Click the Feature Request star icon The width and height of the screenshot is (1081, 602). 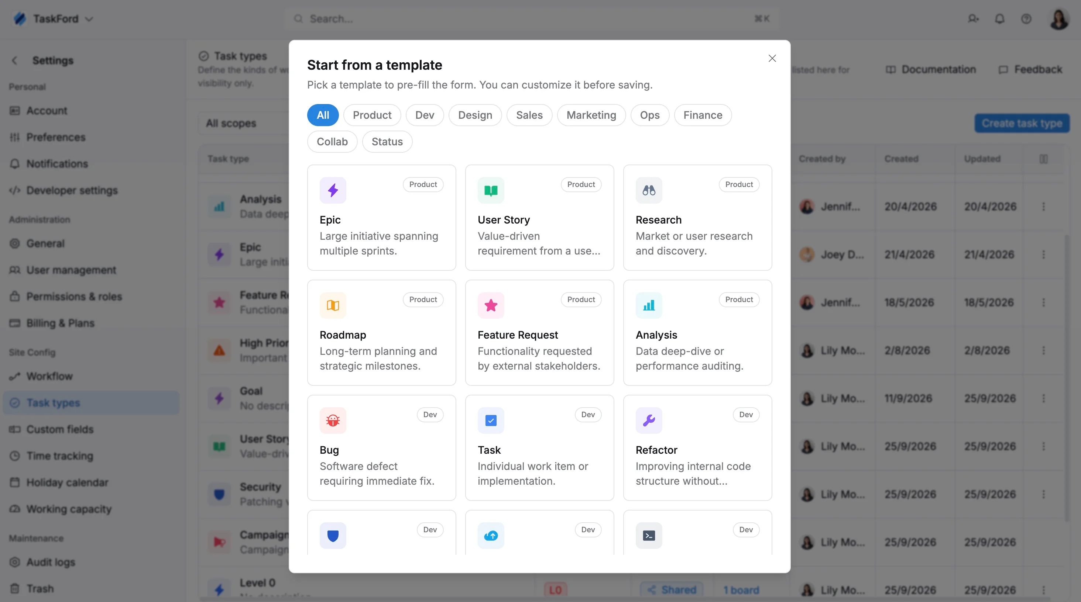491,305
